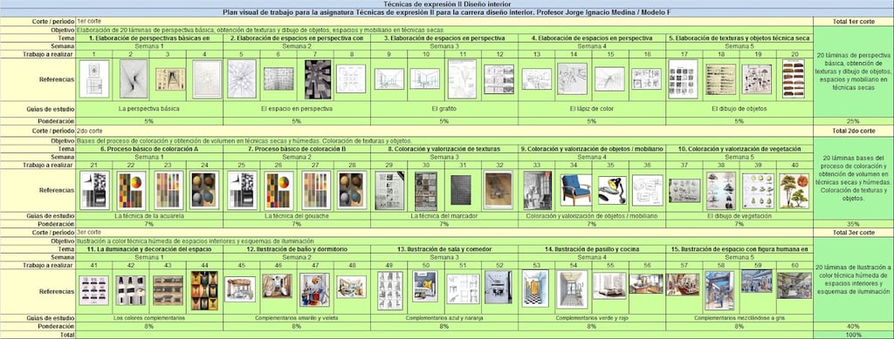Select the guide 'Los colores complementarios'
894x339 pixels.
[x=149, y=318]
